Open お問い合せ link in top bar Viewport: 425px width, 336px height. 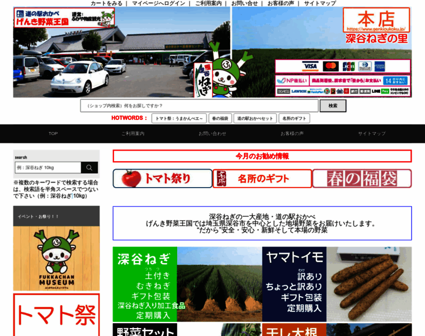click(244, 3)
